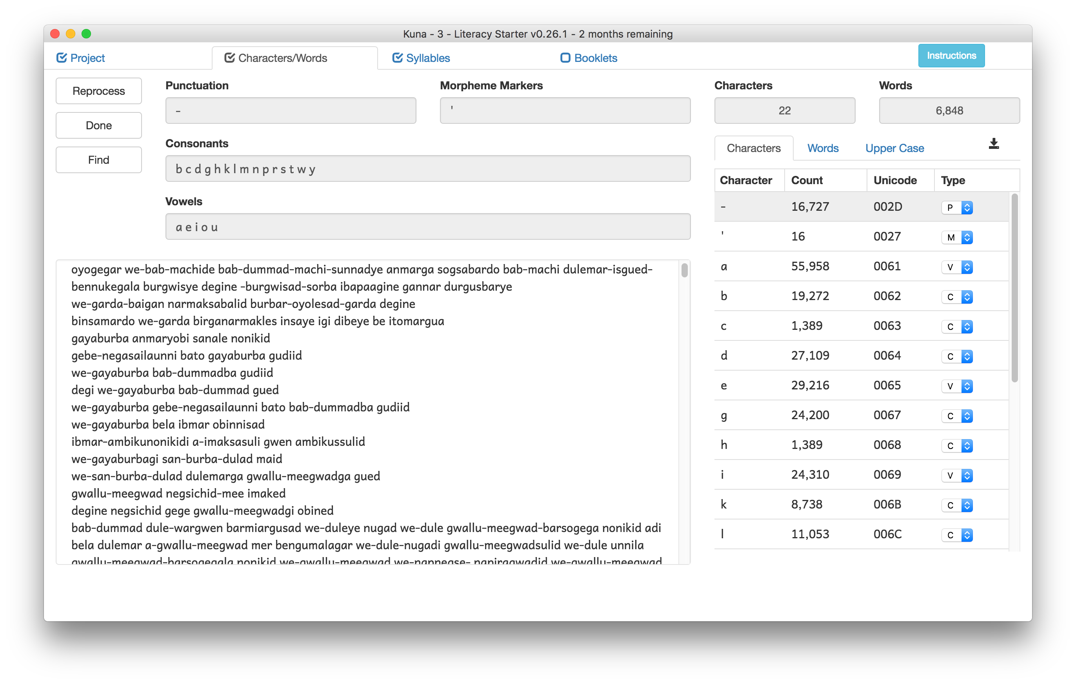Click the Vowels field
1076x684 pixels.
(x=428, y=226)
